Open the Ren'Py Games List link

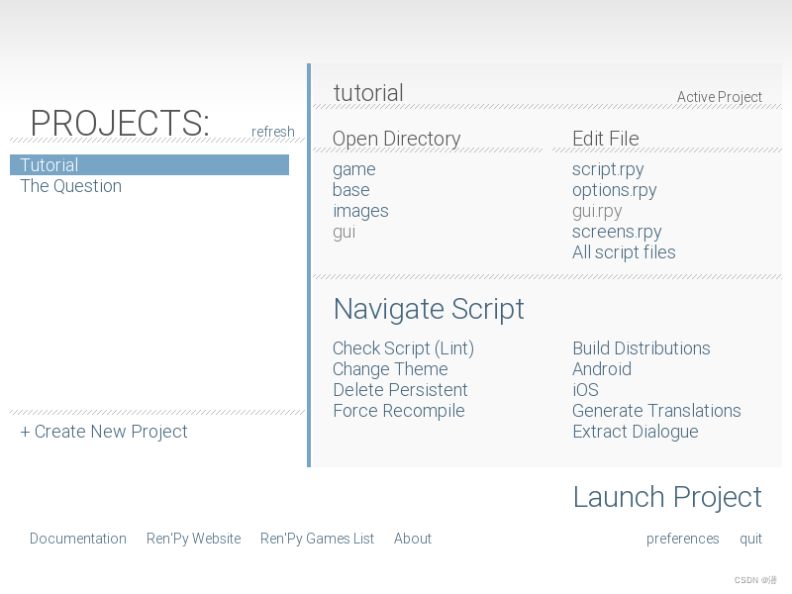coord(317,539)
